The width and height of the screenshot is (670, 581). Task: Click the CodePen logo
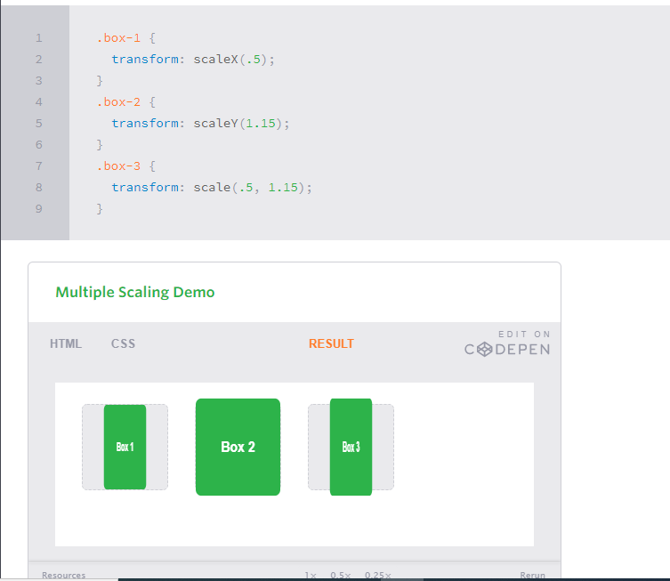[x=507, y=350]
